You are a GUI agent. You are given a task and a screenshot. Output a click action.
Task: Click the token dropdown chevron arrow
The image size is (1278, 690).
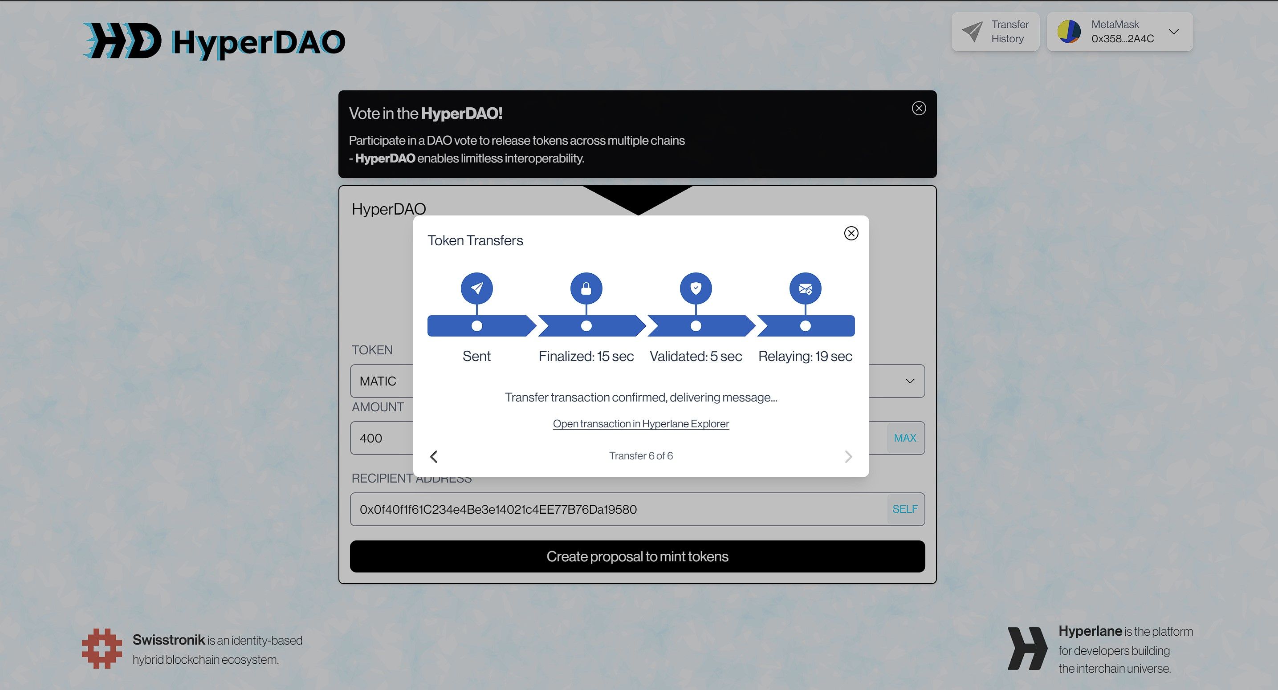[910, 381]
